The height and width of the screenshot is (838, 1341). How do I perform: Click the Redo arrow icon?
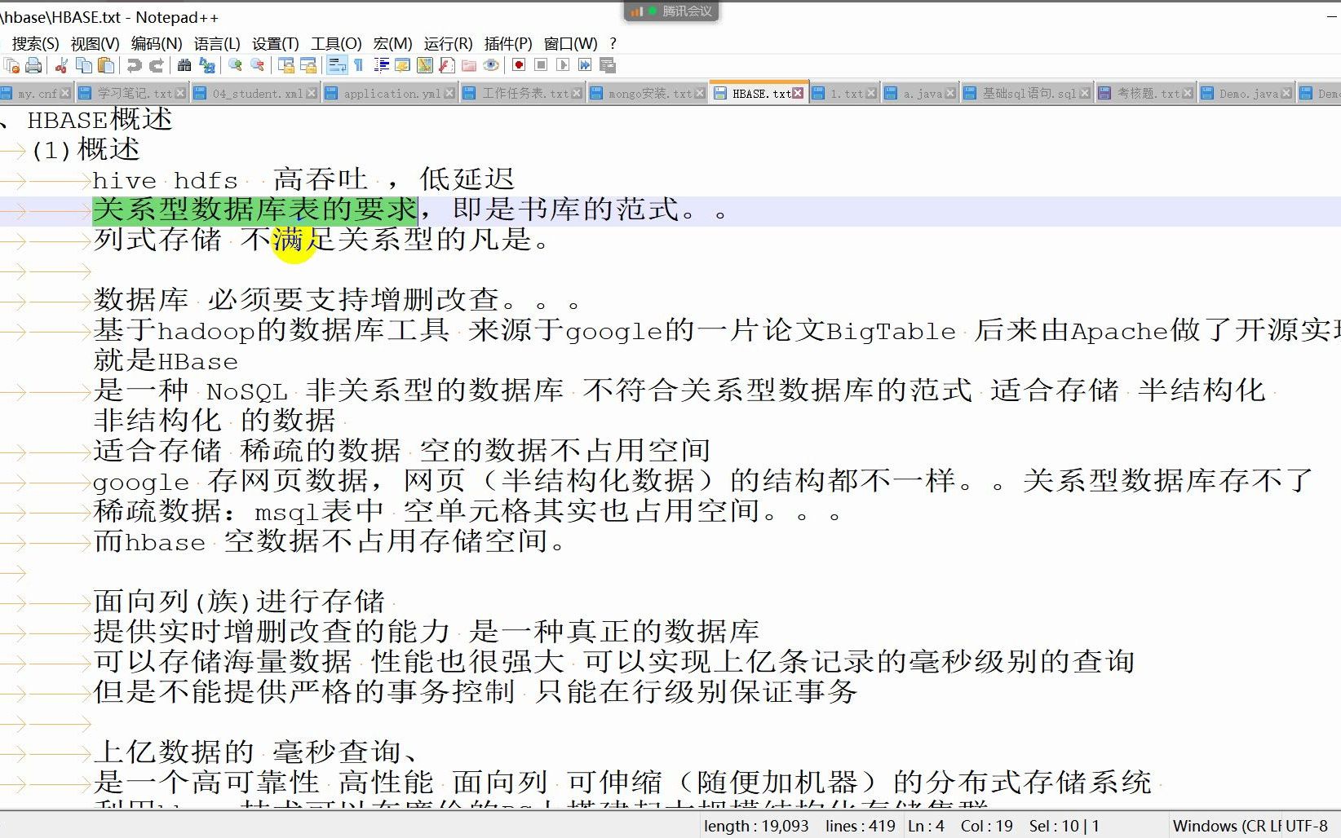pyautogui.click(x=156, y=65)
